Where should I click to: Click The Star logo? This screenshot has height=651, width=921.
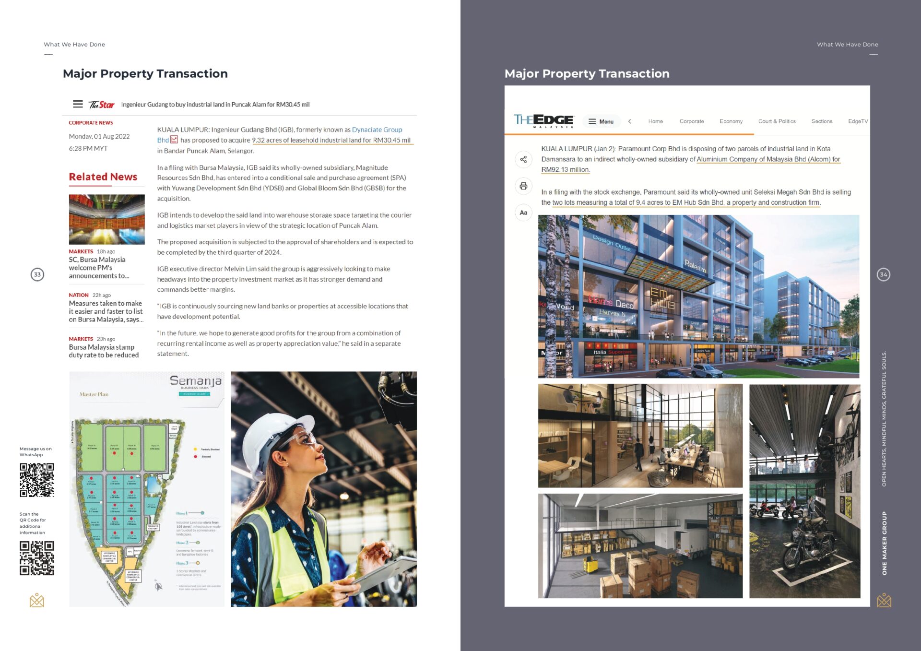coord(102,105)
